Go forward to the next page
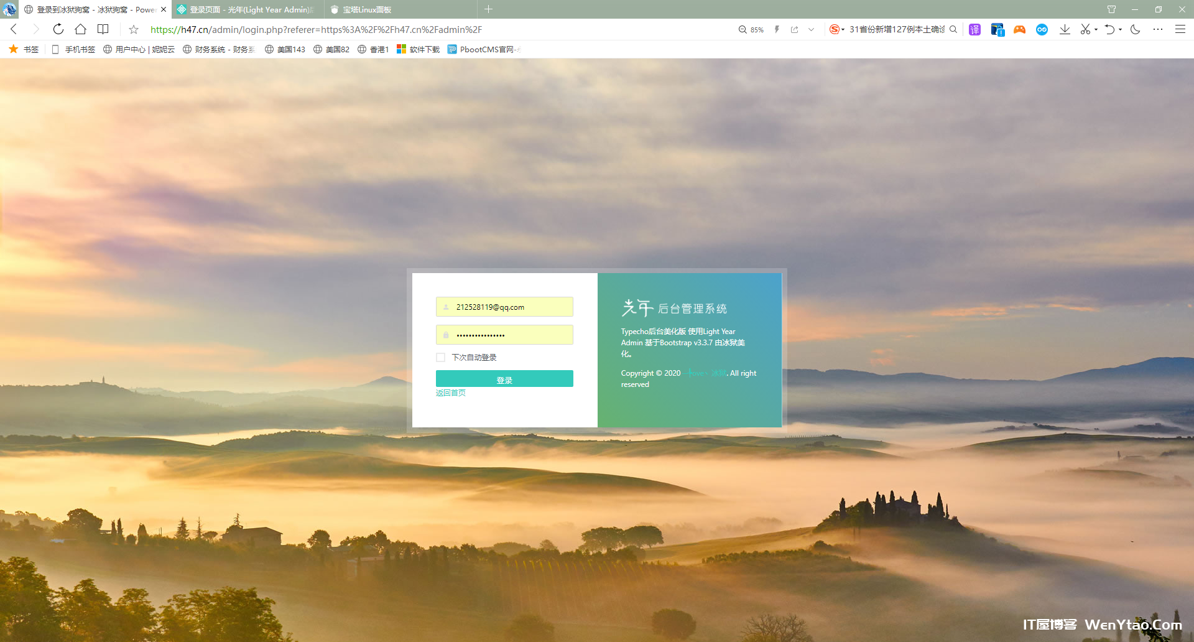 36,29
